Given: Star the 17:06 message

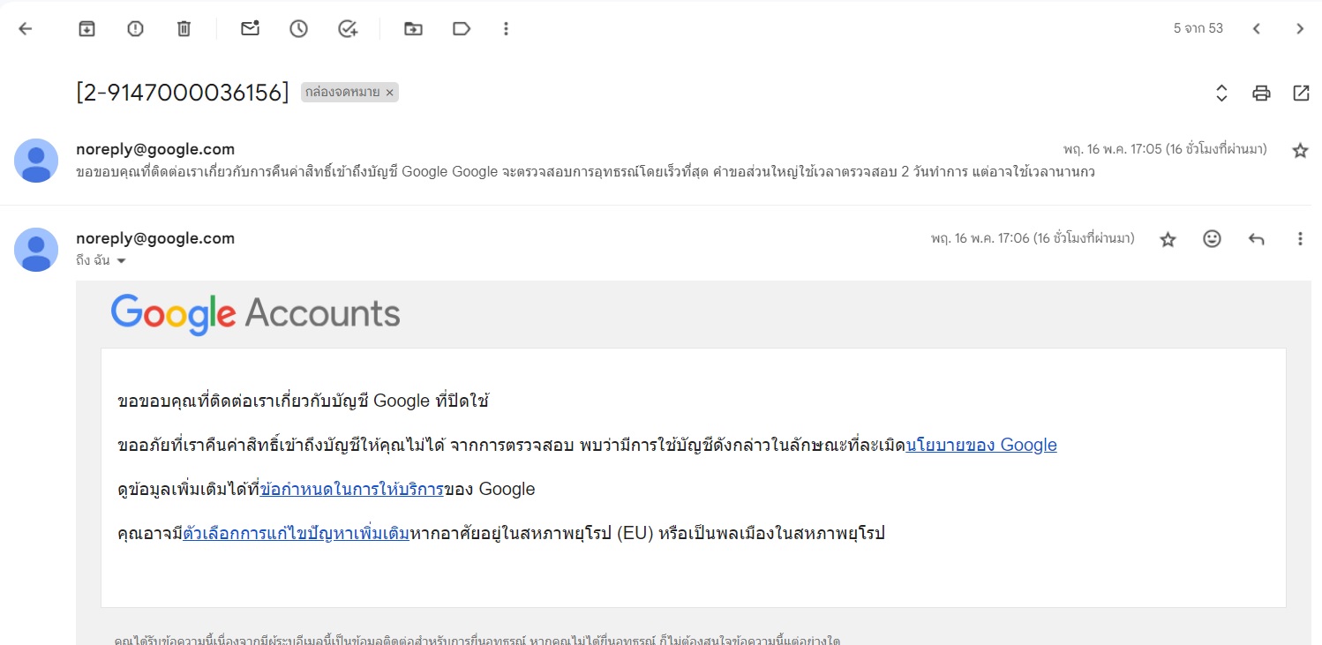Looking at the screenshot, I should (x=1168, y=239).
